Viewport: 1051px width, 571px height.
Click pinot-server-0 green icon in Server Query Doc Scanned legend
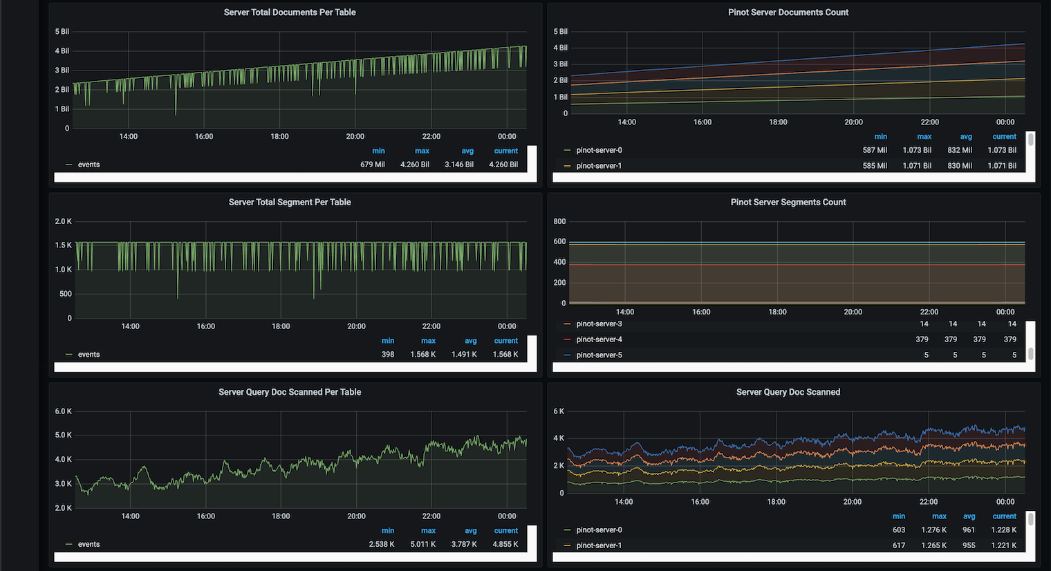[568, 530]
